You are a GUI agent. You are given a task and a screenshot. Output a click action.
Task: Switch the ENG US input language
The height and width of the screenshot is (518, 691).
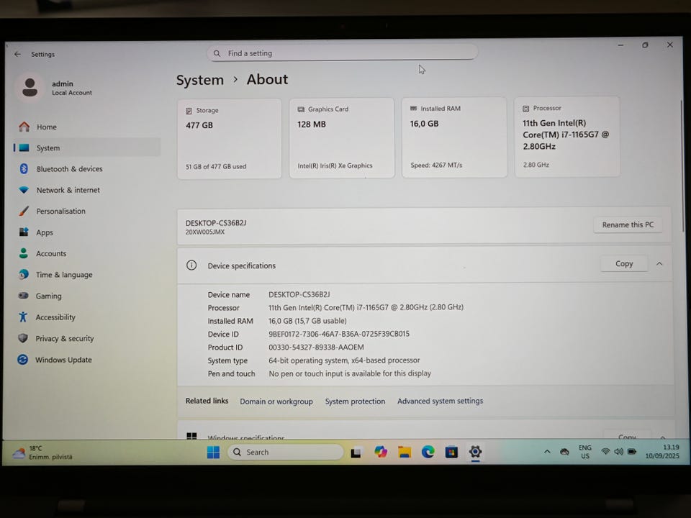point(584,452)
